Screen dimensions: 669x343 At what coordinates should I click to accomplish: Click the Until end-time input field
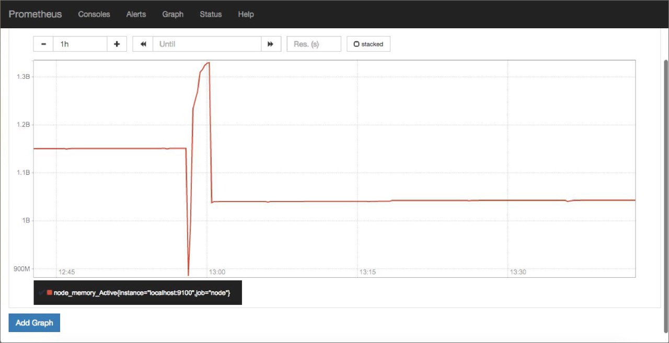pyautogui.click(x=207, y=44)
